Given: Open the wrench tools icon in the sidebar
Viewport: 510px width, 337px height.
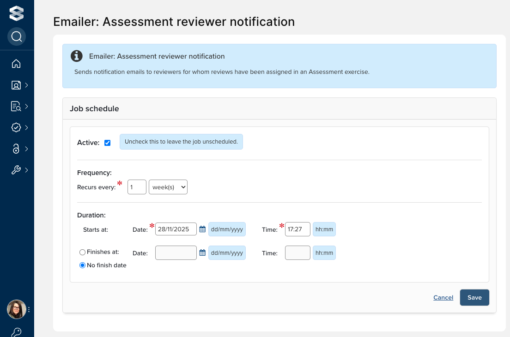Looking at the screenshot, I should tap(16, 170).
